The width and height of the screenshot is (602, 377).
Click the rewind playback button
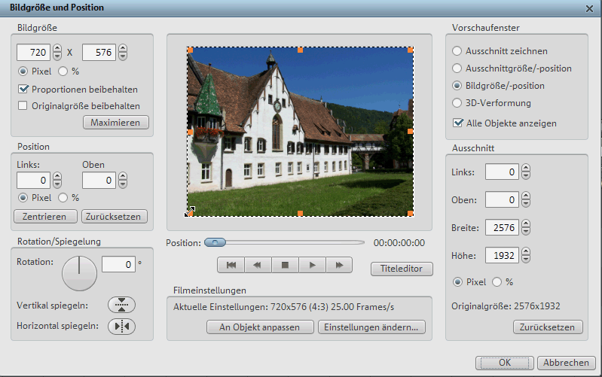pyautogui.click(x=258, y=265)
